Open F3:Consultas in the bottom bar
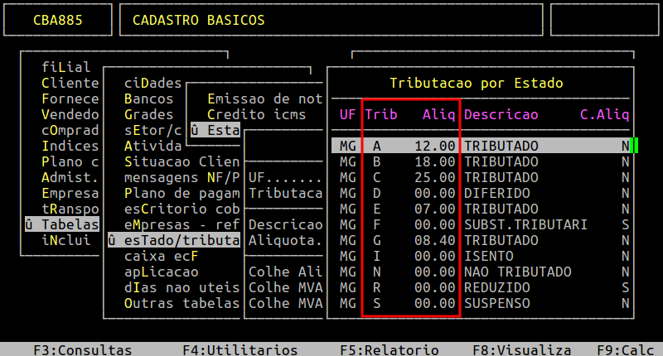This screenshot has height=356, width=663. point(82,349)
